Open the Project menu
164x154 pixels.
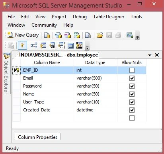point(59,17)
